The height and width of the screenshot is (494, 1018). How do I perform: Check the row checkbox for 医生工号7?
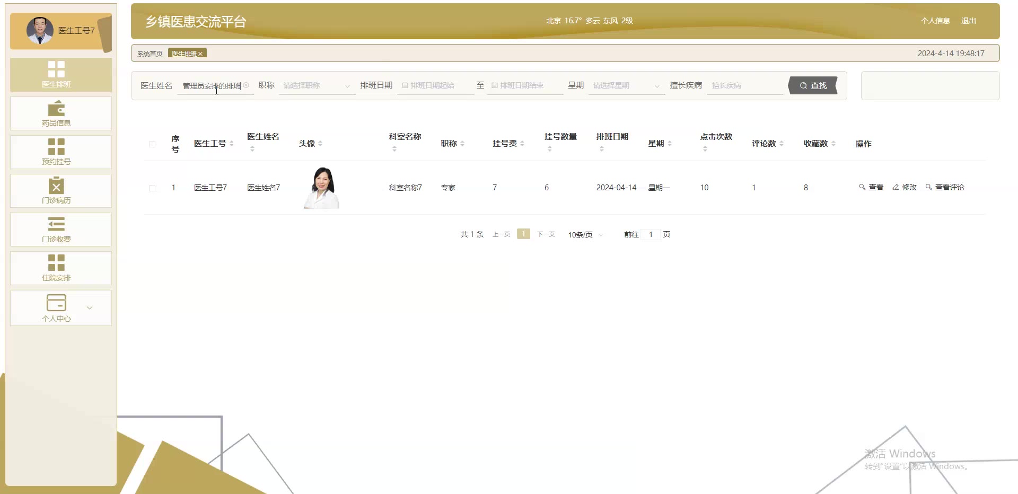[152, 188]
